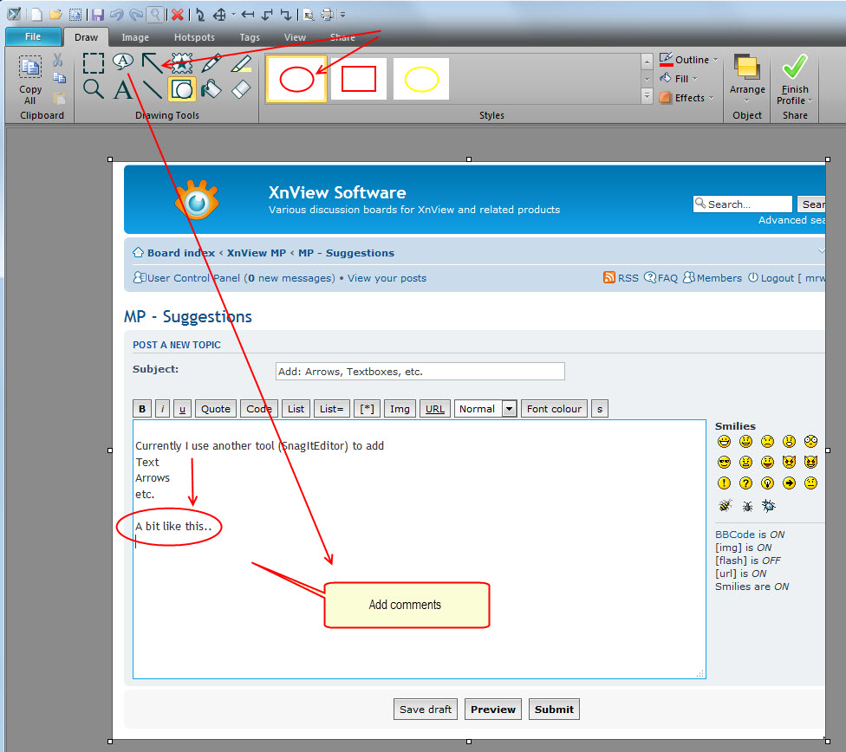846x752 pixels.
Task: Select the Fill paint bucket tool
Action: tap(211, 89)
